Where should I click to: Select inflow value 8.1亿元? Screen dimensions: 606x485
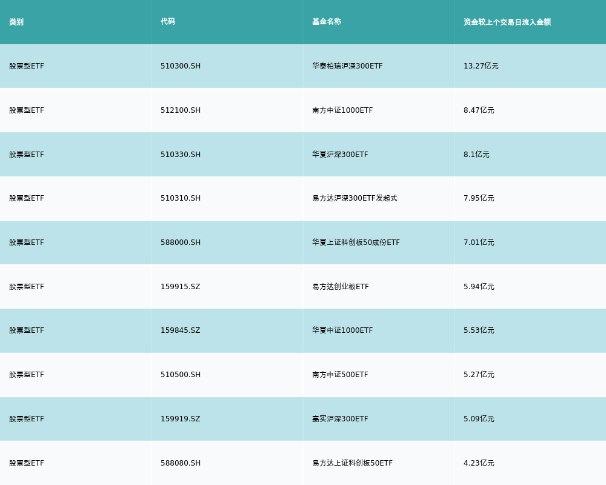point(476,155)
